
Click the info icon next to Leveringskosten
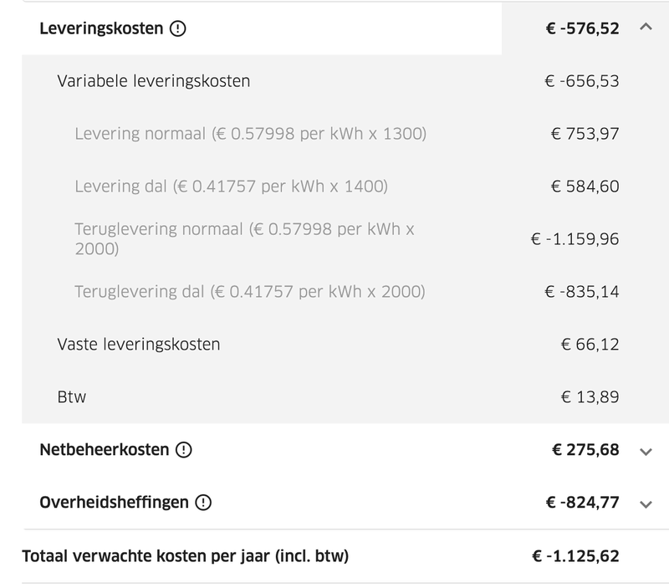coord(177,28)
